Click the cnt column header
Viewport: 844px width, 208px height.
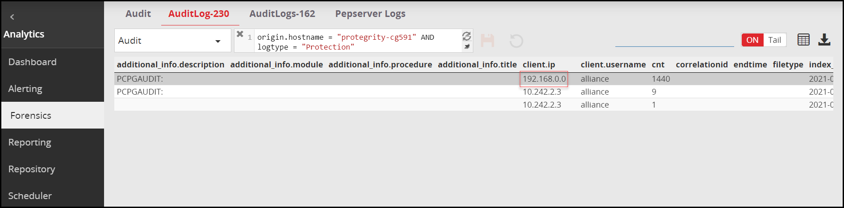point(658,65)
